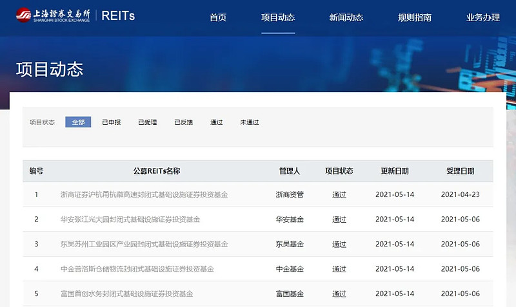Image resolution: width=516 pixels, height=307 pixels.
Task: Open 富国首创水务 fund link
Action: coord(126,294)
